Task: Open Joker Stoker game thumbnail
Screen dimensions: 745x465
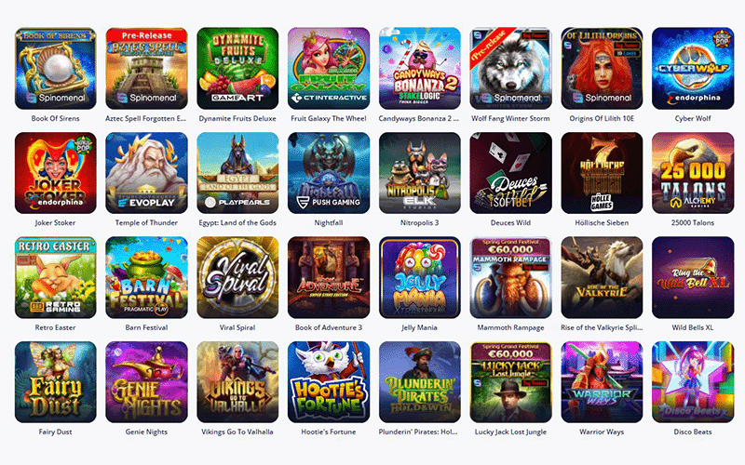Action: (x=56, y=173)
